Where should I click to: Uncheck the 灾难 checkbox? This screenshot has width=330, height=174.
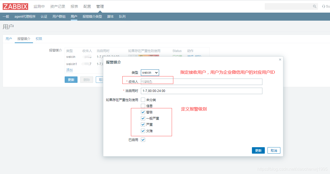(143, 131)
